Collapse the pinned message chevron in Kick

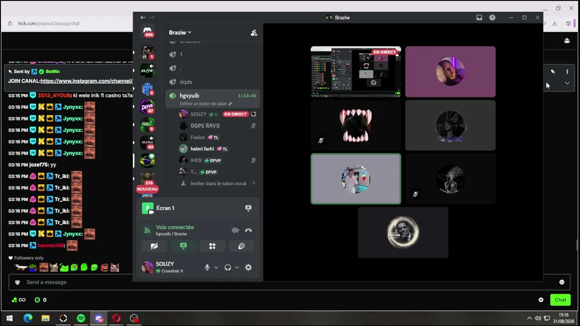tap(567, 83)
